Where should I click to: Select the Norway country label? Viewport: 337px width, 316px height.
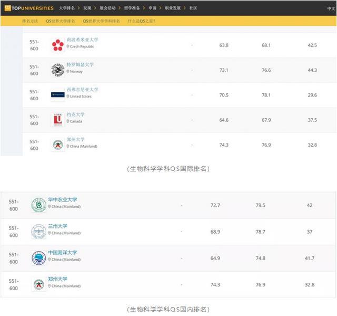point(76,71)
